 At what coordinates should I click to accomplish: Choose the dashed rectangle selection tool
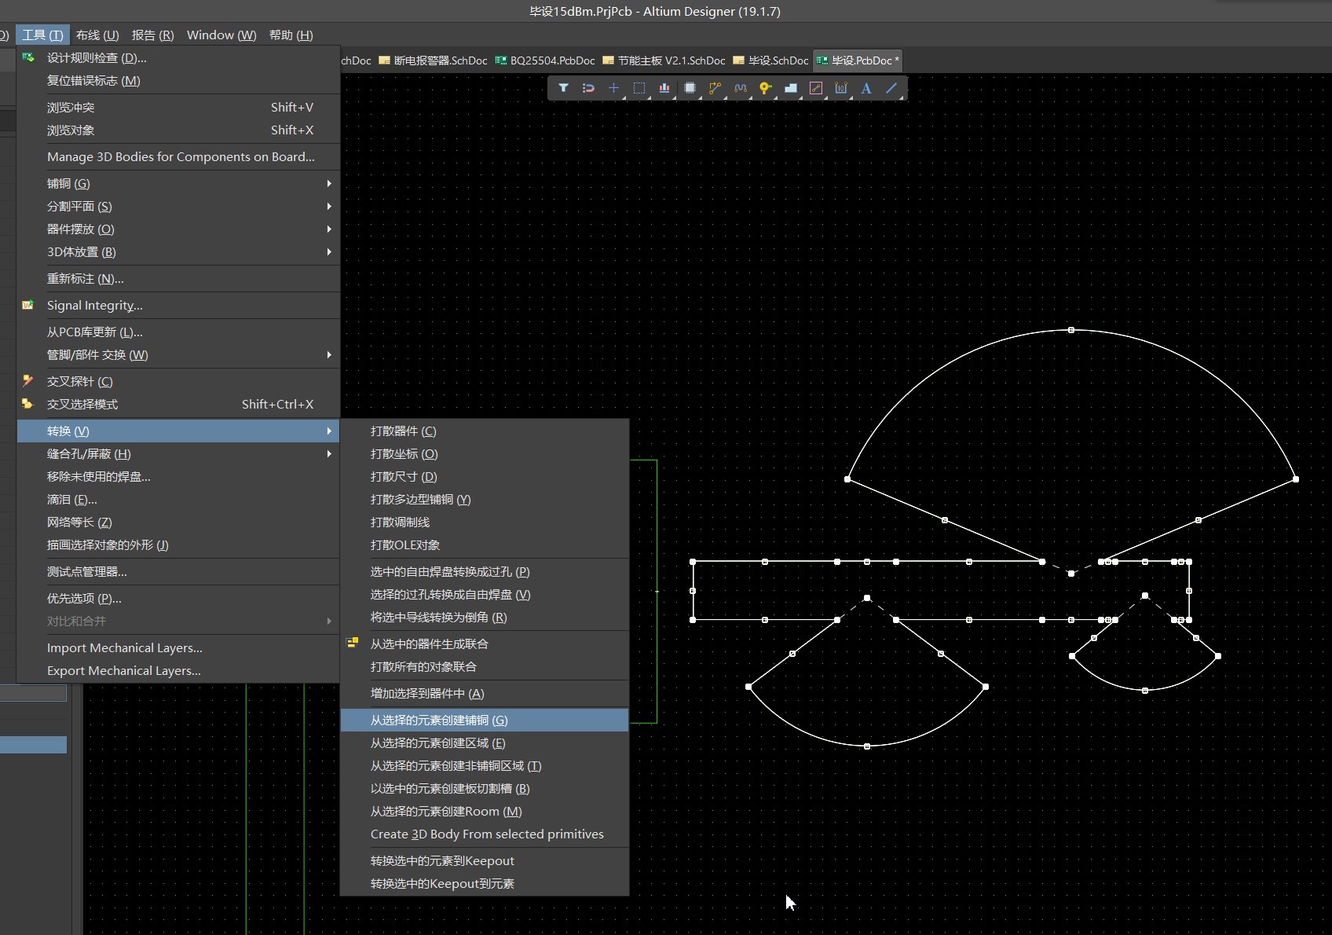point(639,88)
